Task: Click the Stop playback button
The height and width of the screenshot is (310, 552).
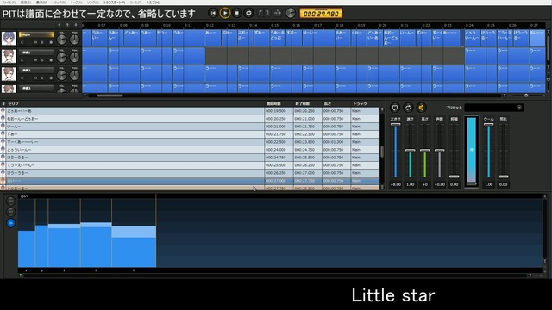Action: tap(237, 14)
